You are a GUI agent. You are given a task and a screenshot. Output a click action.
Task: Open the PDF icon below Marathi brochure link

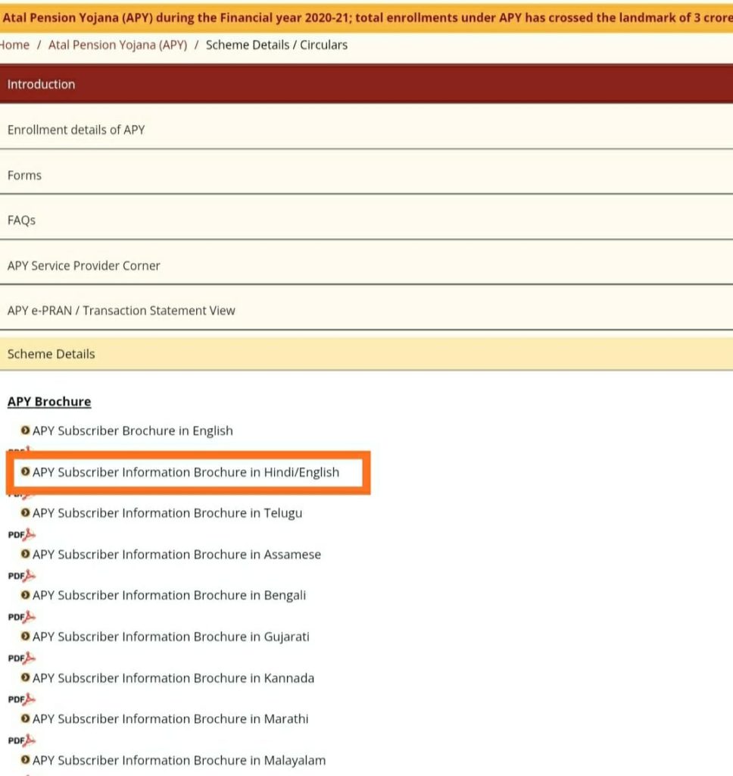point(22,740)
